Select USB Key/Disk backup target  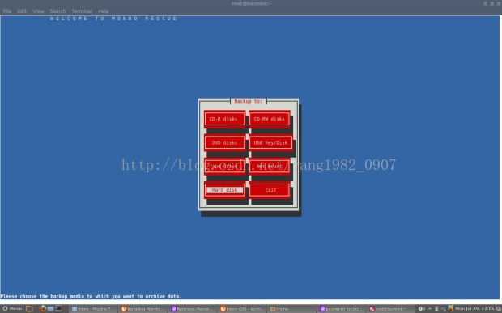(270, 142)
